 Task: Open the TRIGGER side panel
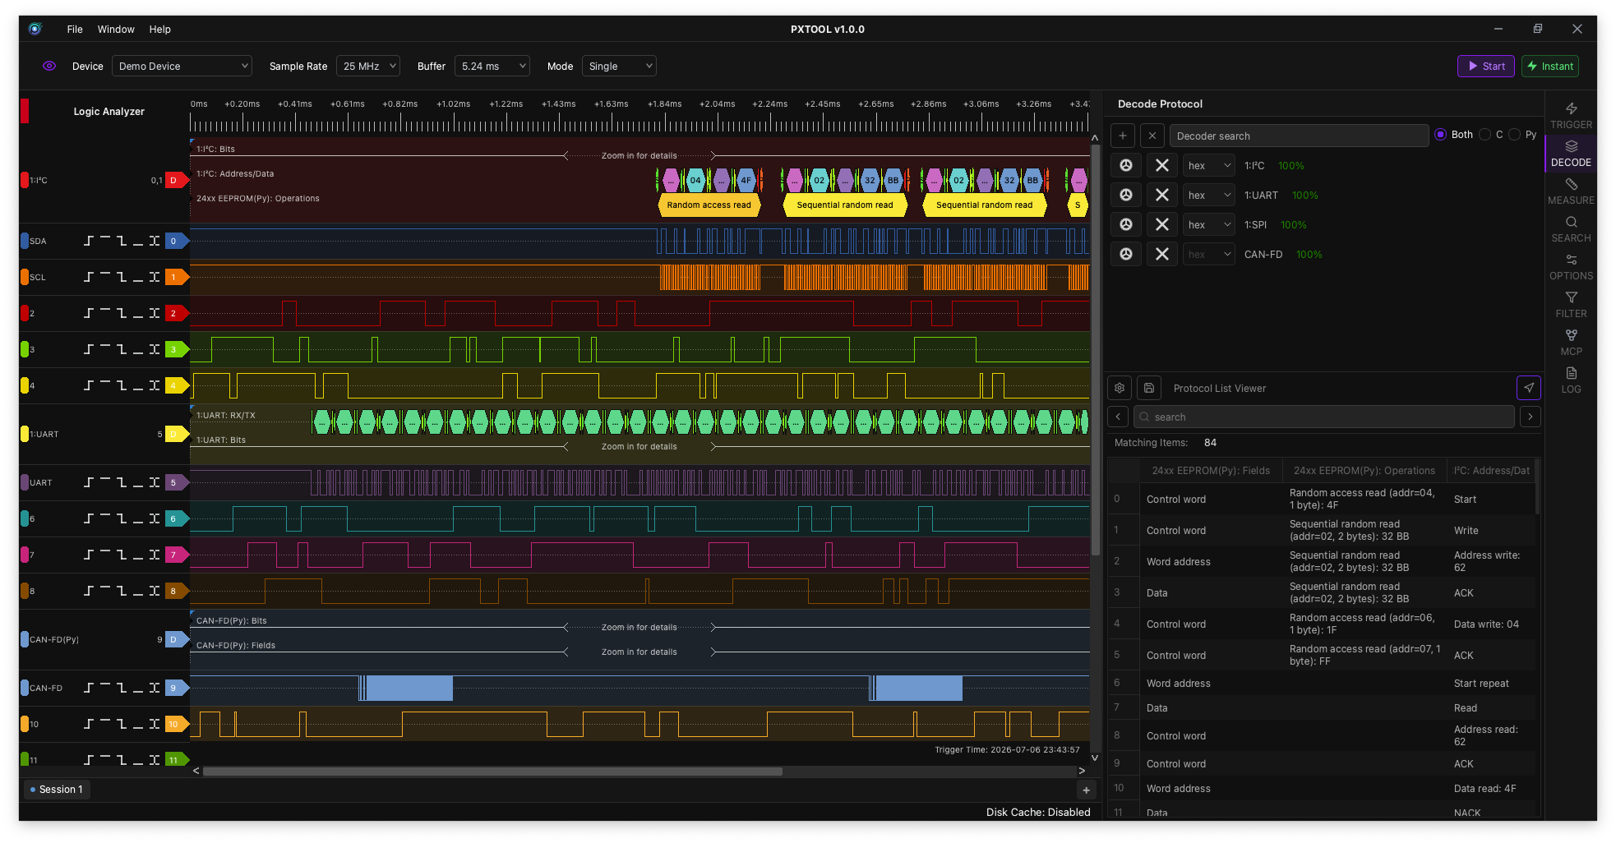1571,116
